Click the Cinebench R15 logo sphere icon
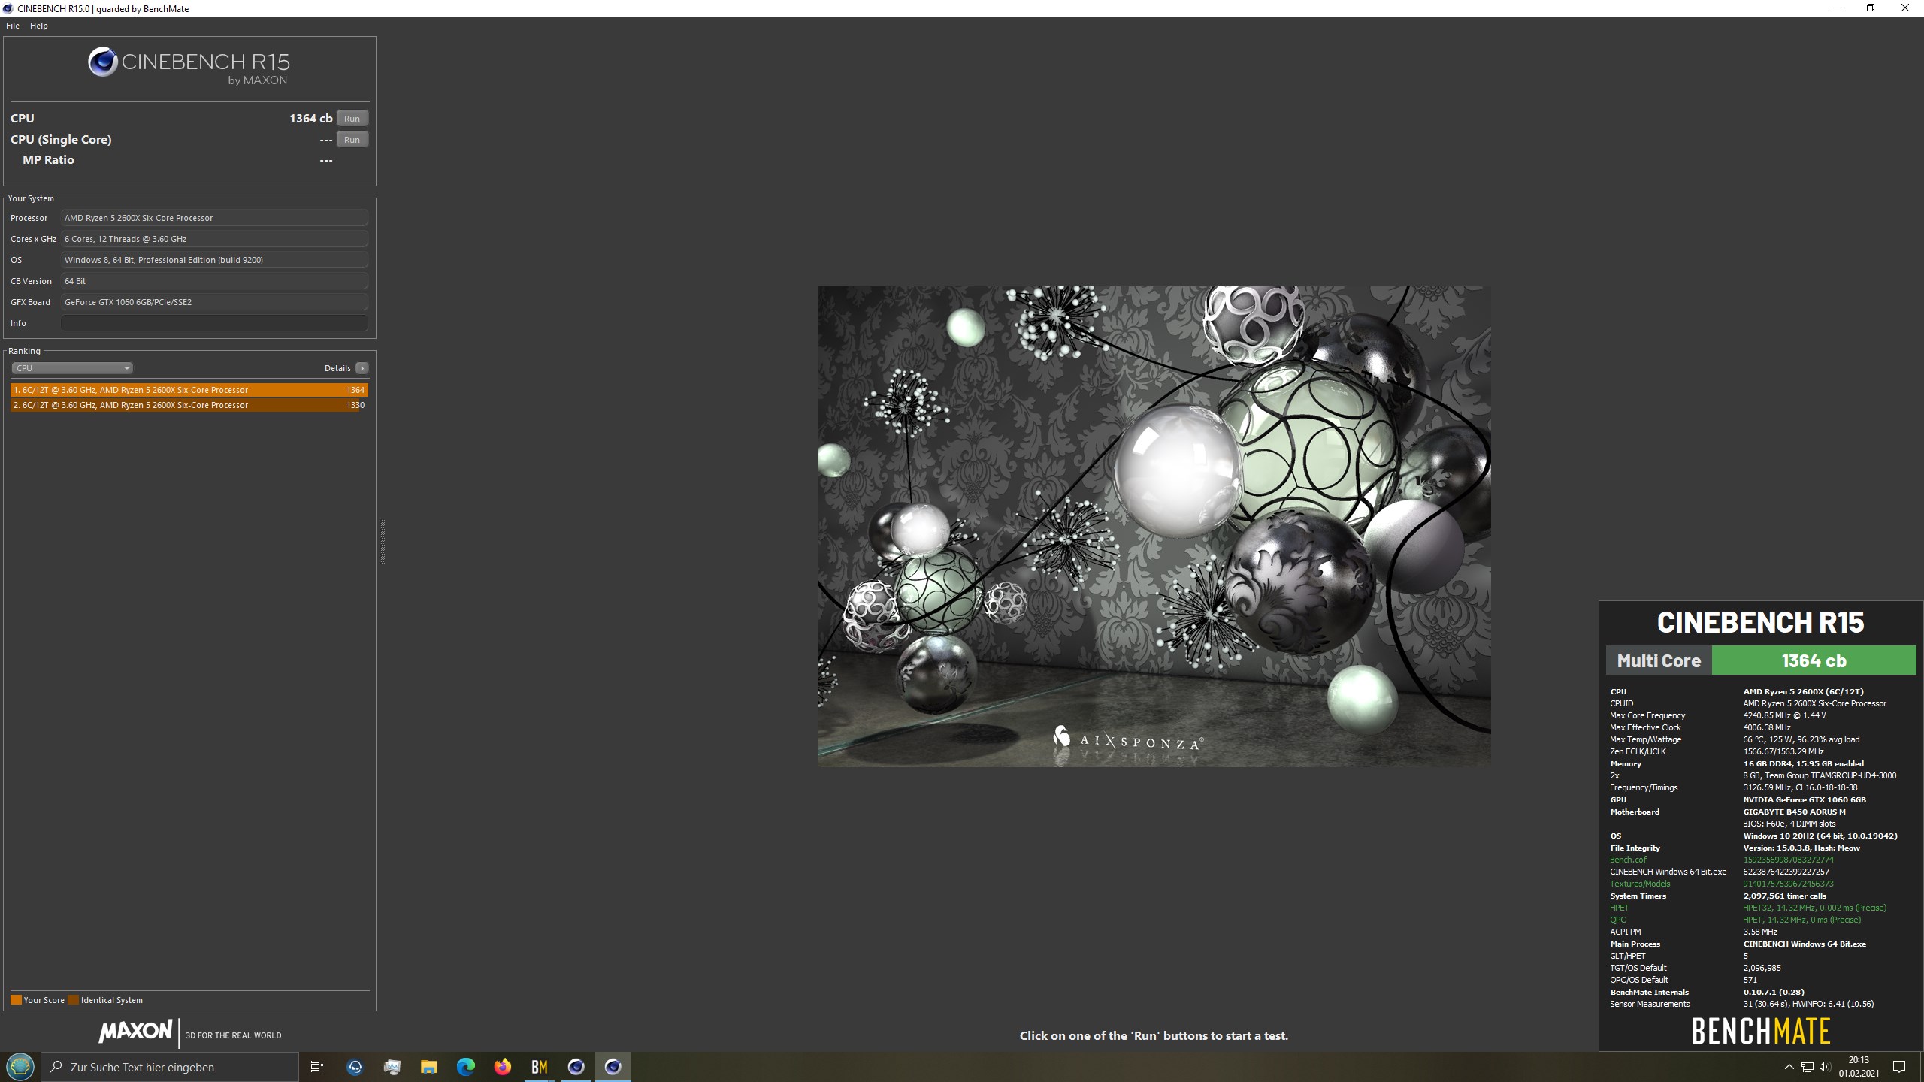This screenshot has width=1924, height=1082. click(102, 62)
